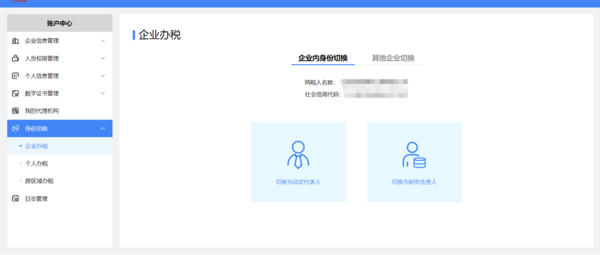Image resolution: width=600 pixels, height=255 pixels.
Task: Open the 人员权限管理 menu
Action: (x=59, y=58)
